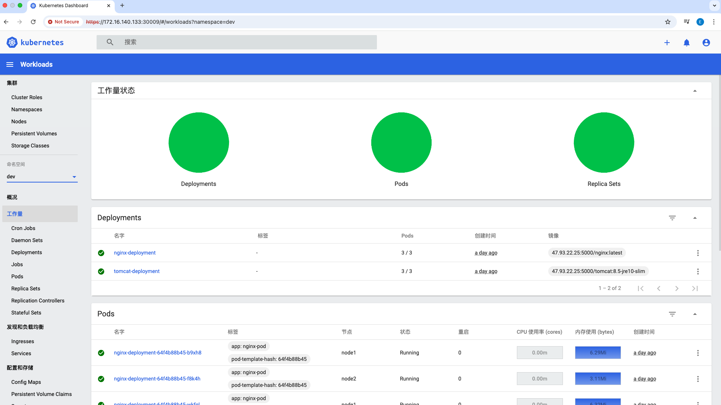Open pod nginx-deployment-64f4b88b45-b9xh8
Image resolution: width=721 pixels, height=405 pixels.
click(x=158, y=353)
